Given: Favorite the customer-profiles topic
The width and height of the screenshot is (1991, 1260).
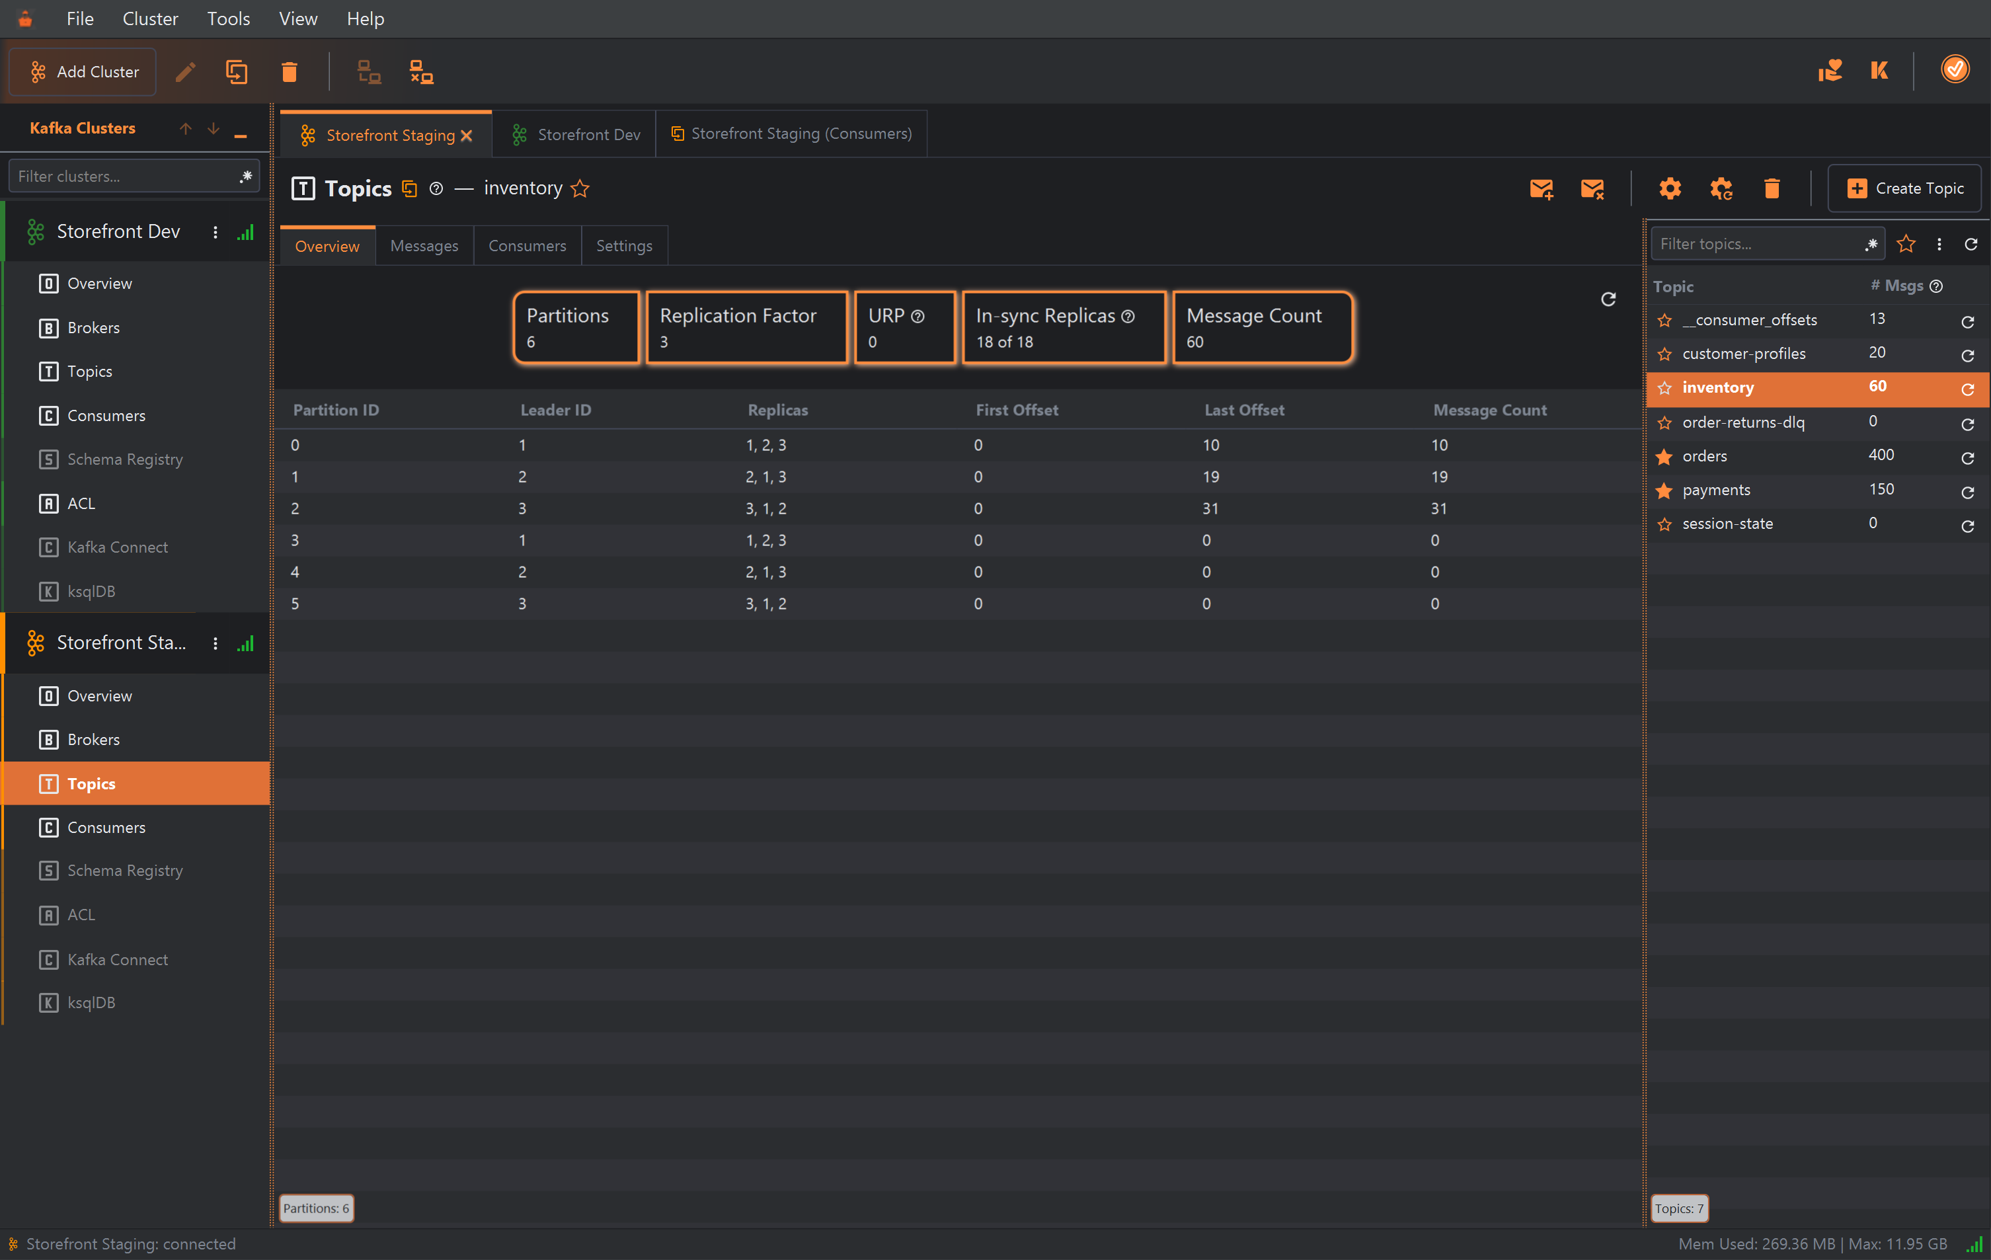Looking at the screenshot, I should point(1664,354).
